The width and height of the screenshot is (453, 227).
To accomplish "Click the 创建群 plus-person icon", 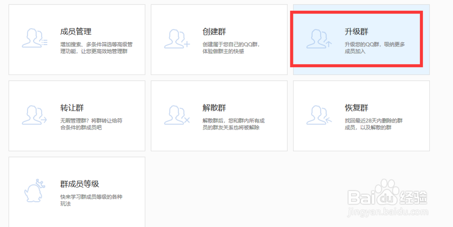I will 177,38.
